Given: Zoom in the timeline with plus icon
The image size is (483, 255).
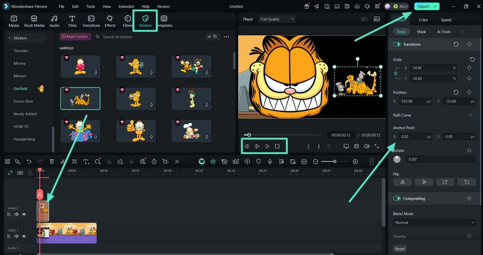Looking at the screenshot, I should click(x=355, y=162).
